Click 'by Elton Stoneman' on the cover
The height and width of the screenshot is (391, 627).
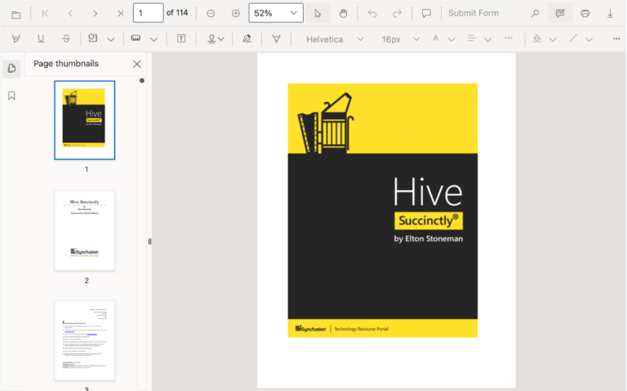coord(429,238)
